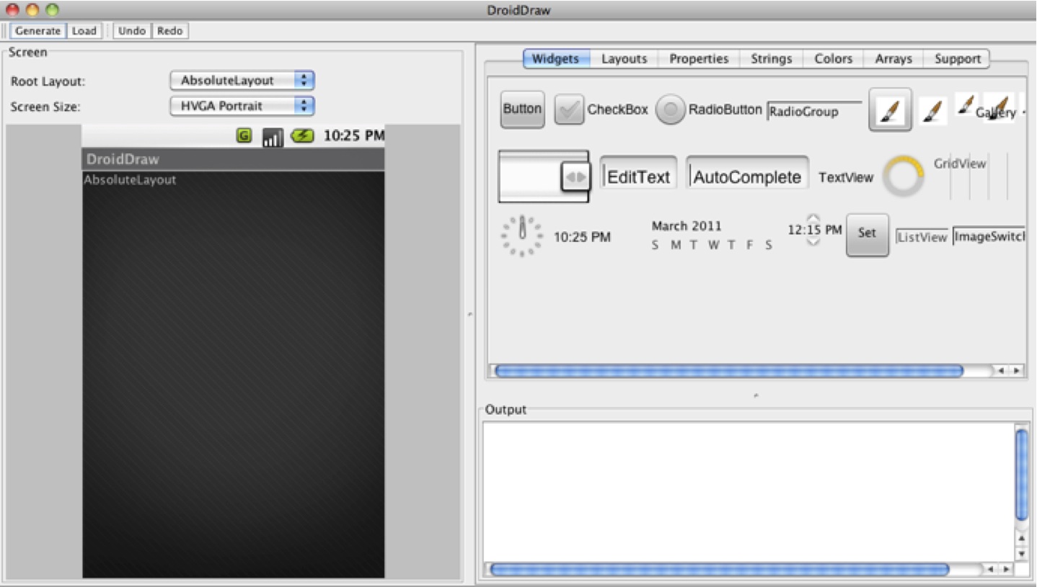Select the RadioButton widget in palette
The image size is (1037, 587).
click(708, 110)
